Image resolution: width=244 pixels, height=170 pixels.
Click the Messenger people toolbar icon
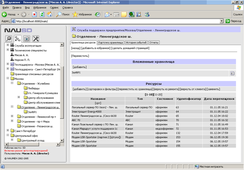[147, 14]
